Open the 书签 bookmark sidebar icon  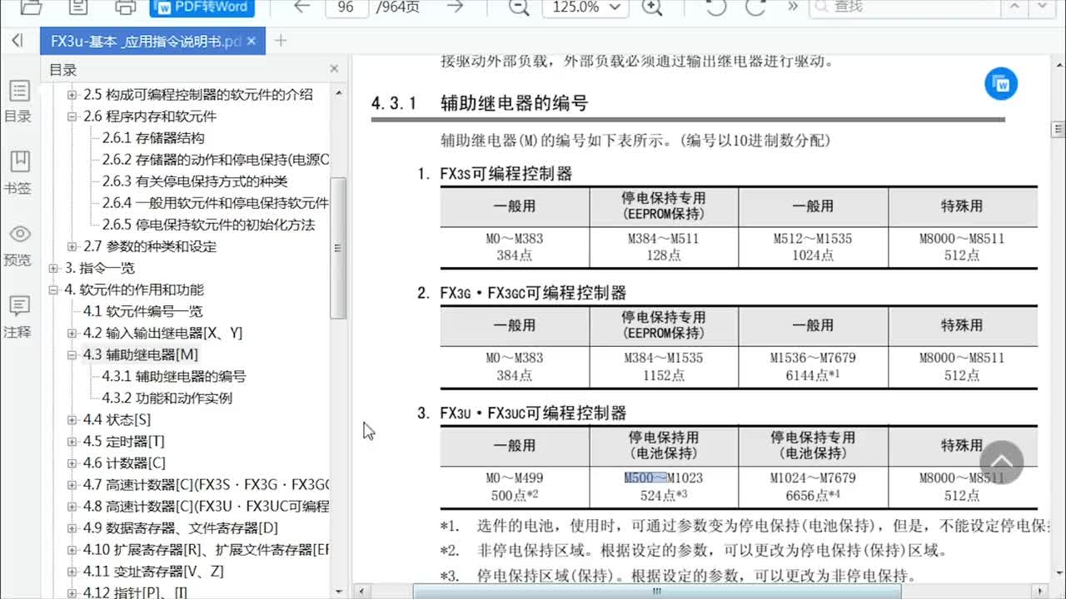[18, 172]
